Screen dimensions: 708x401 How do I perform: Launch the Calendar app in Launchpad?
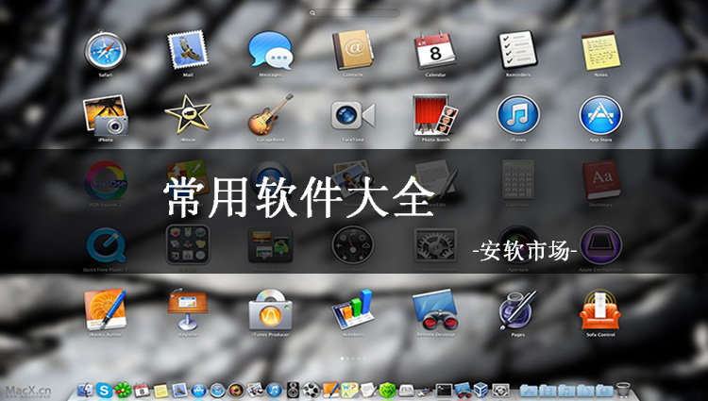point(435,50)
